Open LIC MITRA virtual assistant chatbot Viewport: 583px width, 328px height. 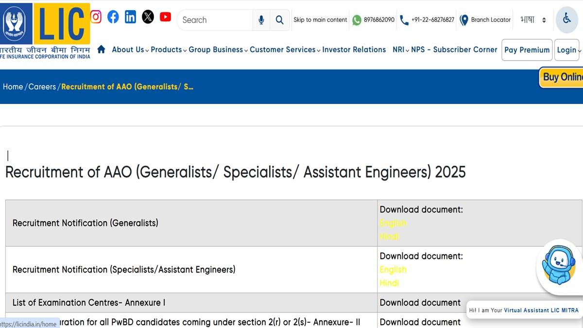(558, 266)
